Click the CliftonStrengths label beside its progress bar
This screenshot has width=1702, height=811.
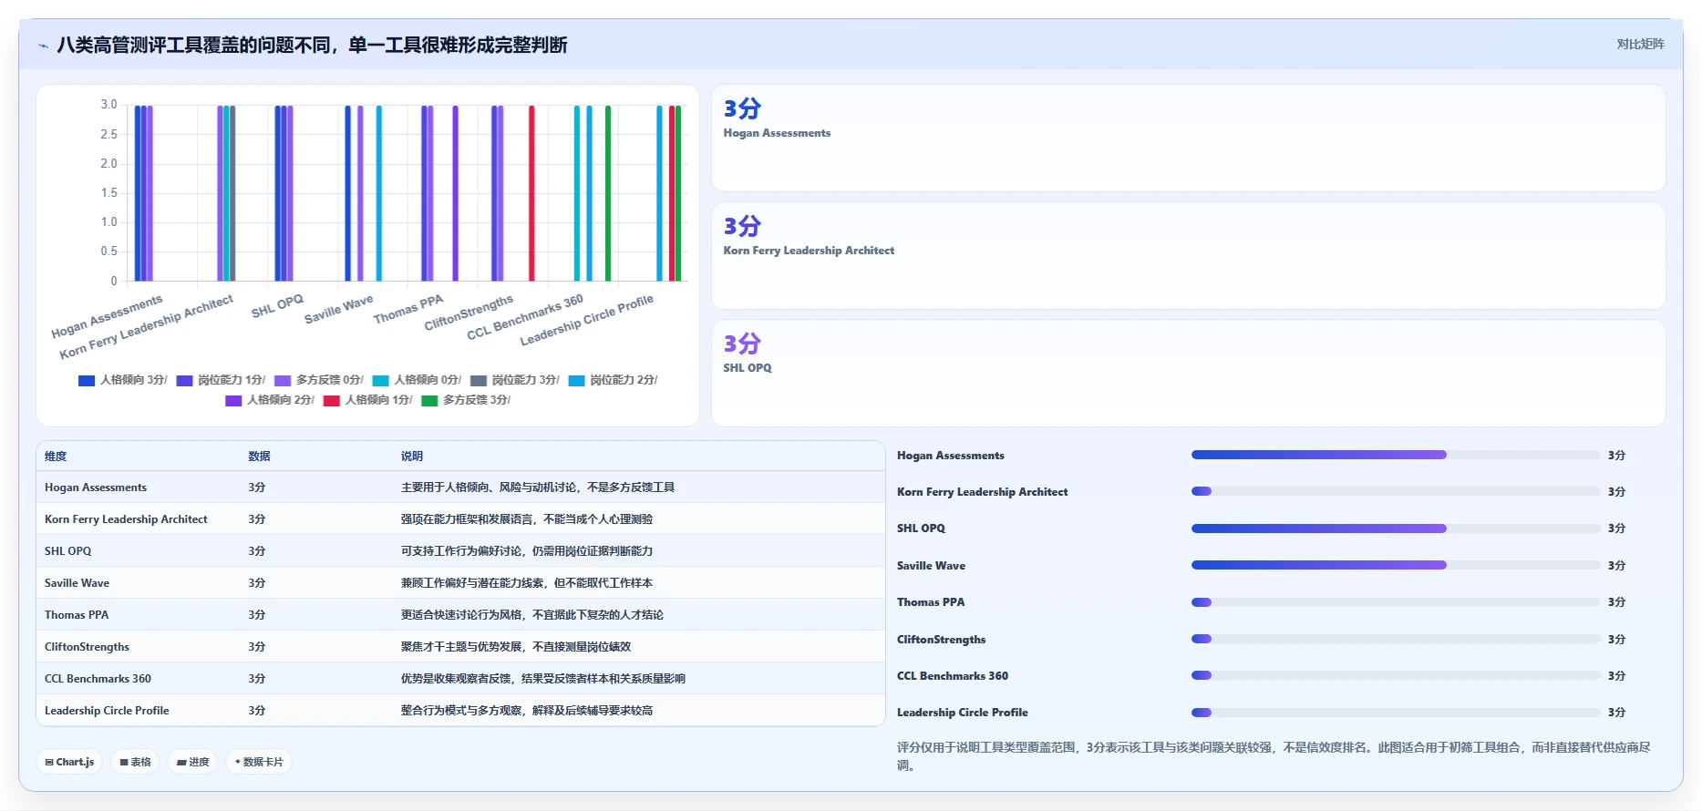(x=941, y=640)
